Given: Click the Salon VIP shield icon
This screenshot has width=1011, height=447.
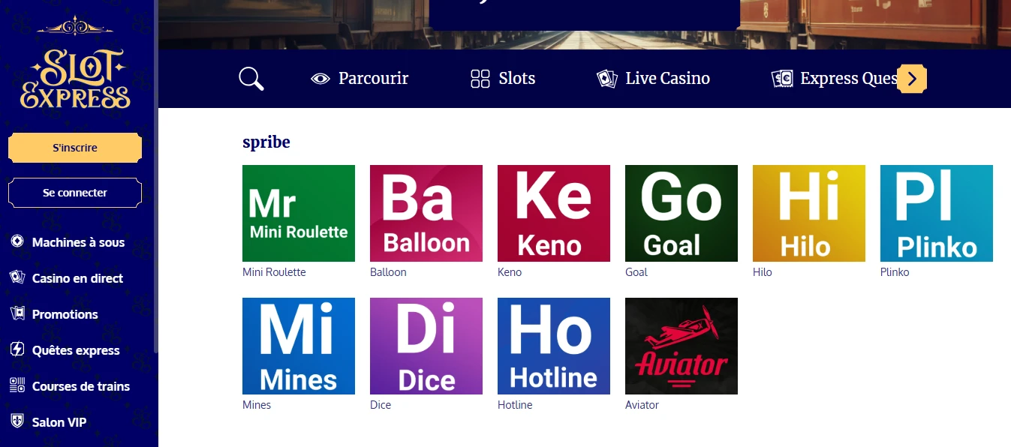Looking at the screenshot, I should pyautogui.click(x=17, y=421).
